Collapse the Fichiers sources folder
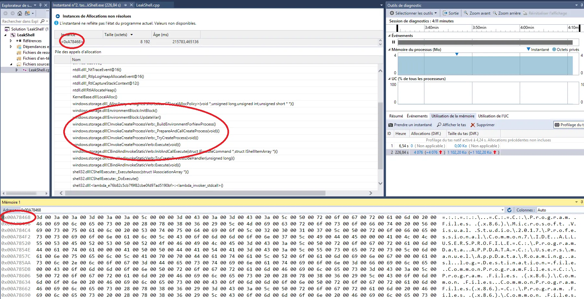 11,64
